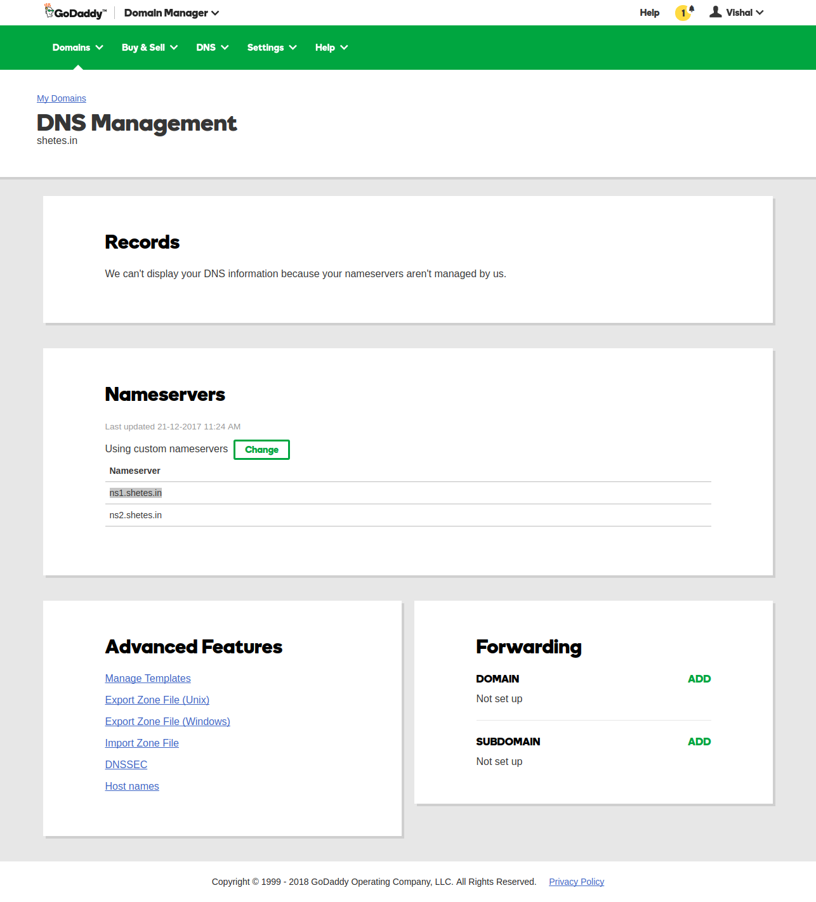The image size is (816, 902).
Task: Go to My Domains breadcrumb
Action: click(x=62, y=98)
